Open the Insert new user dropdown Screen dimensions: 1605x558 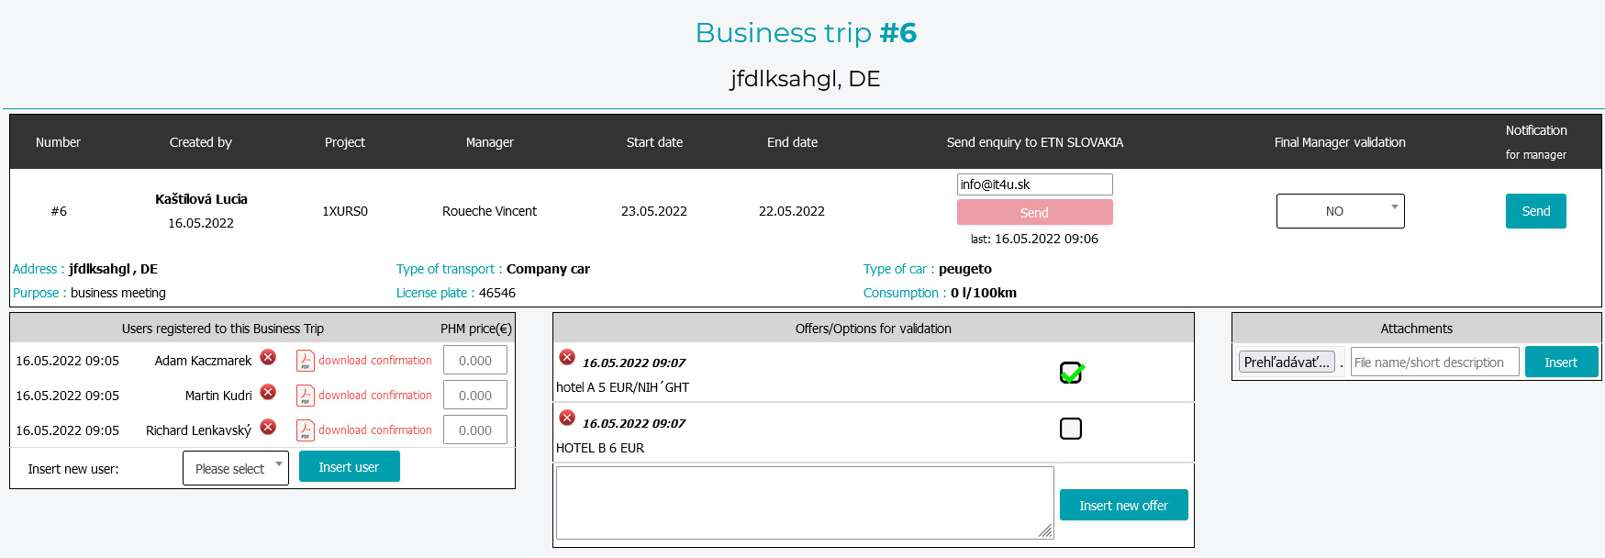(236, 468)
